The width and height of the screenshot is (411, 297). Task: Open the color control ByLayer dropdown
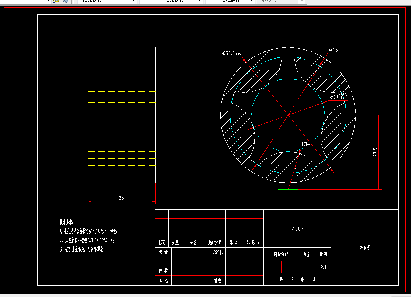click(x=107, y=1)
